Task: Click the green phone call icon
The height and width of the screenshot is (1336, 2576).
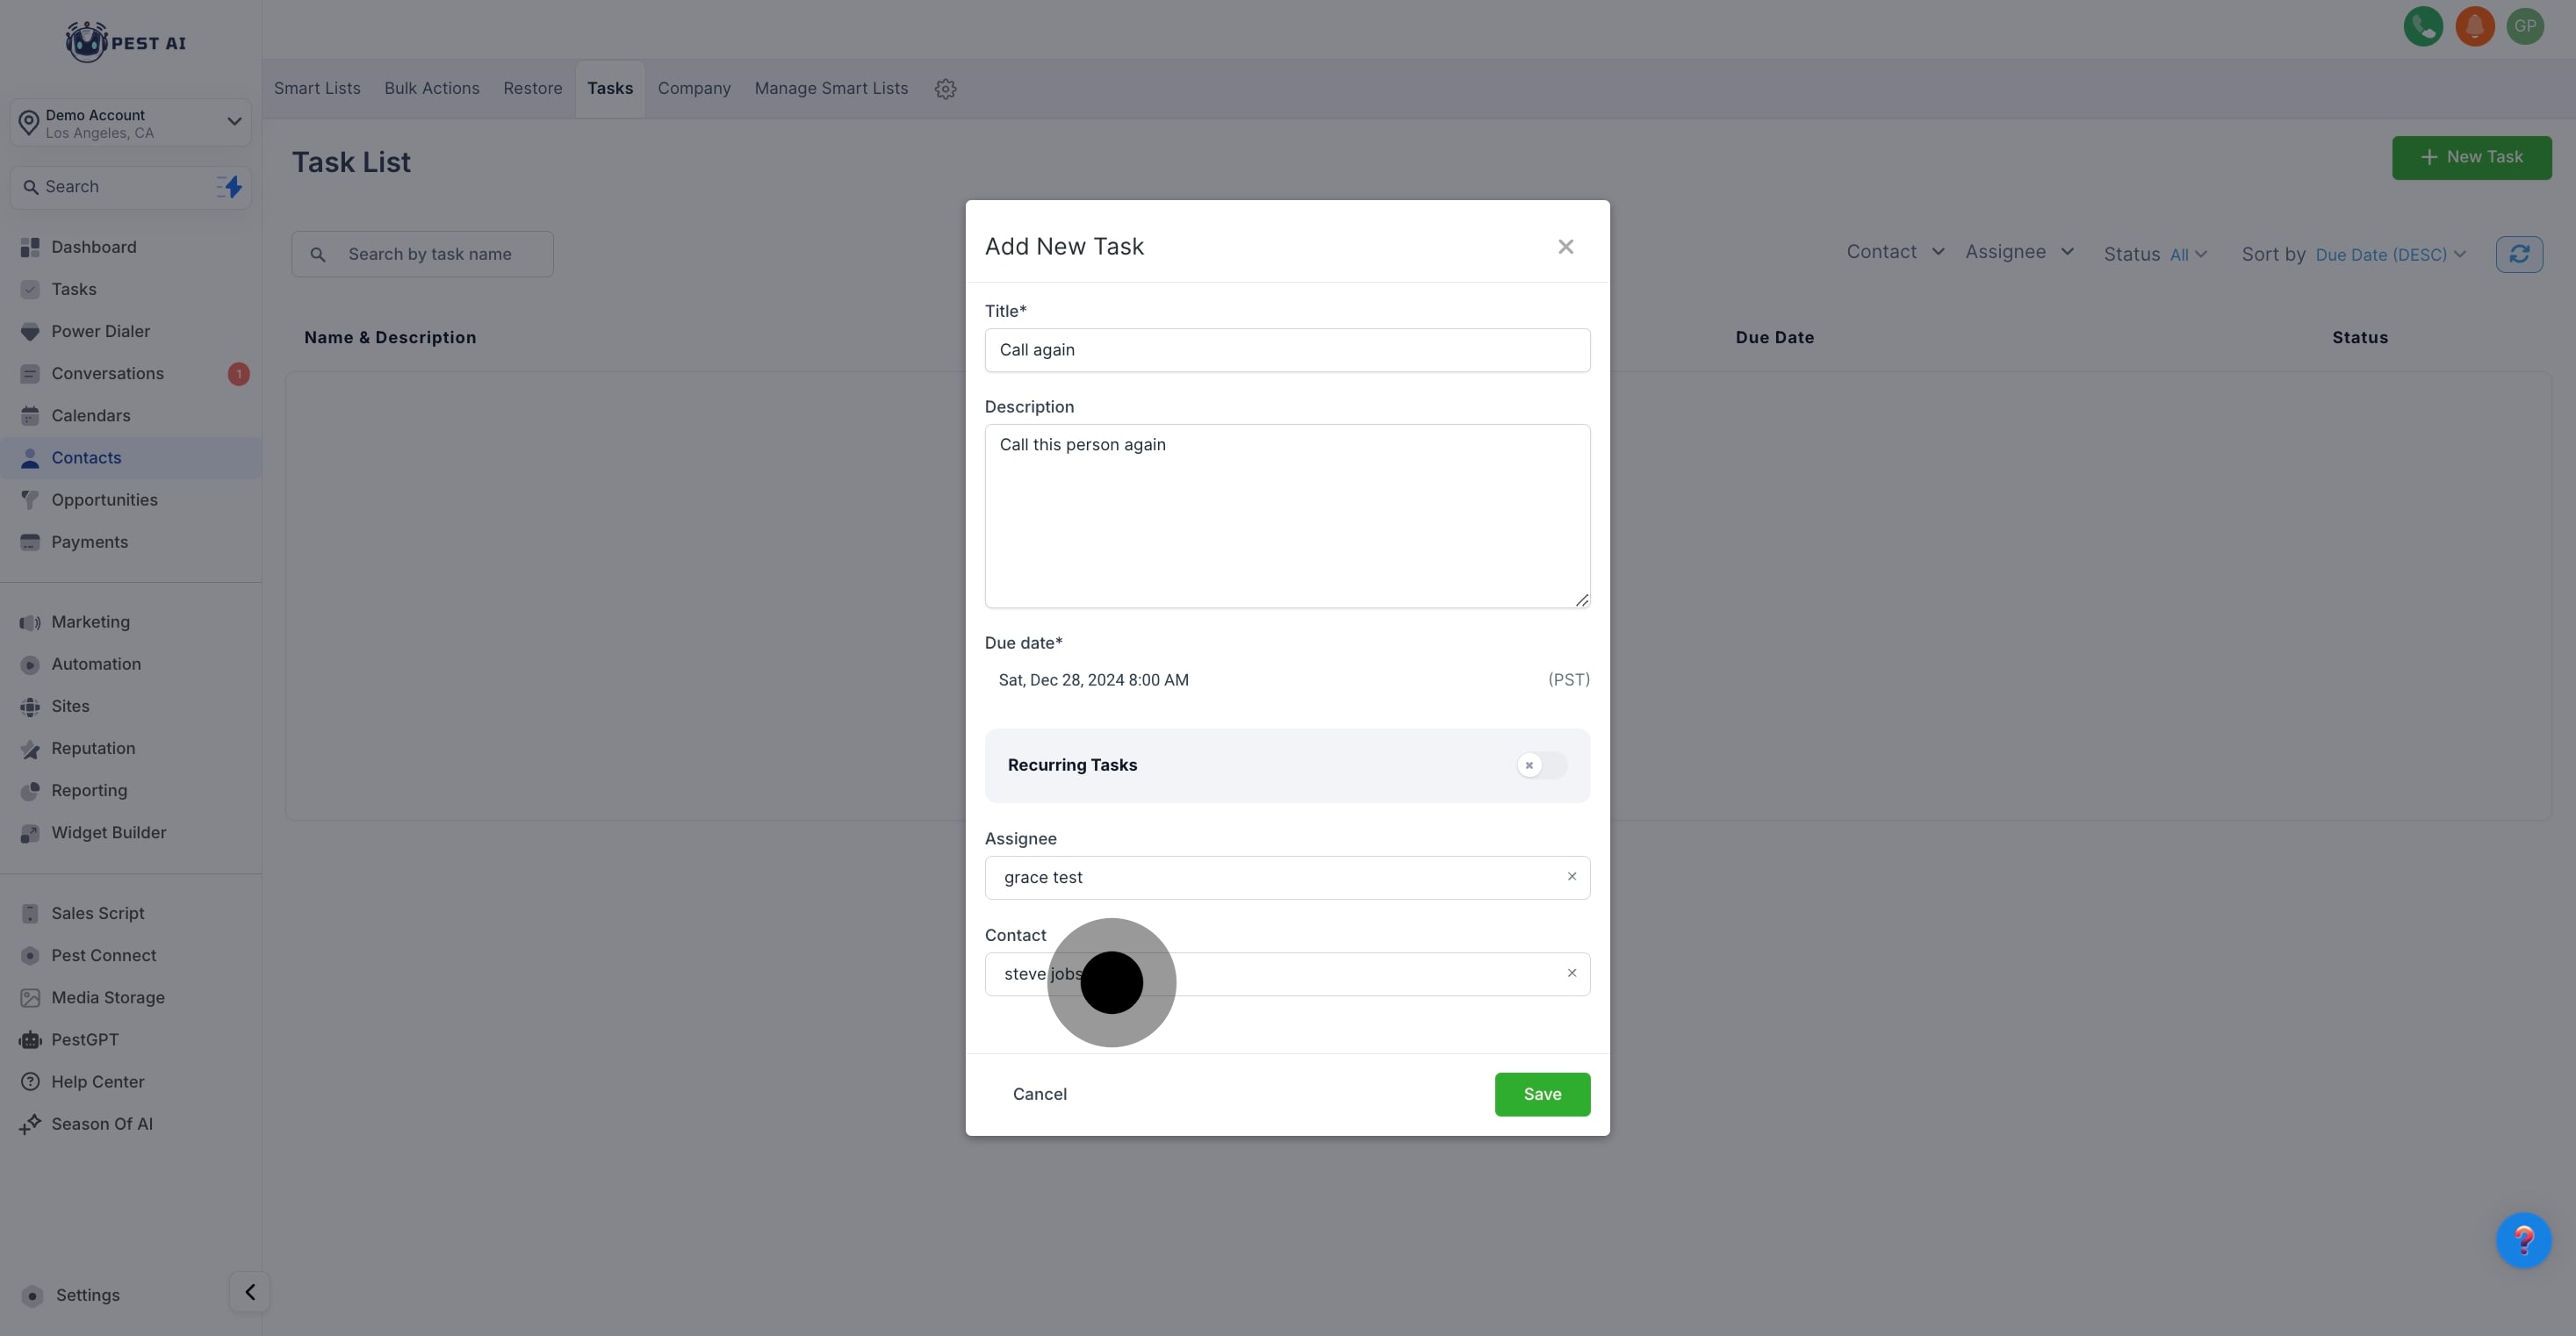Action: 2422,27
